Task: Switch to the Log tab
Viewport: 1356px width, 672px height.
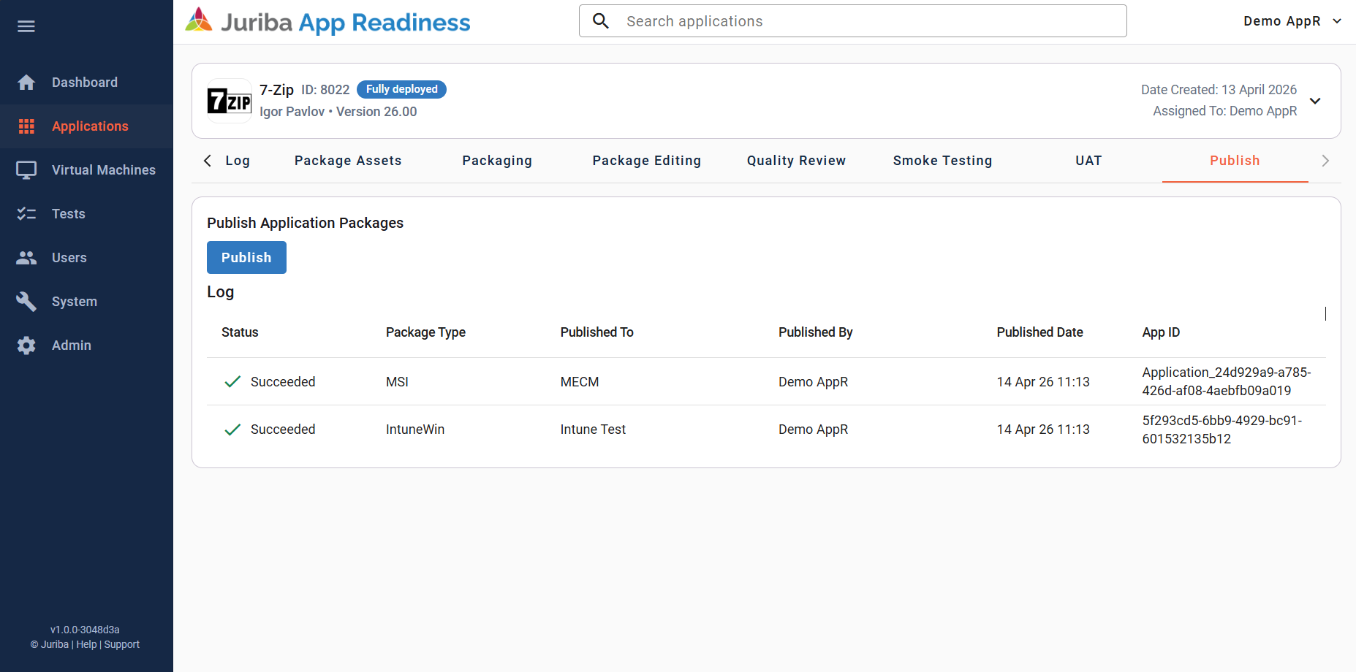Action: [x=238, y=161]
